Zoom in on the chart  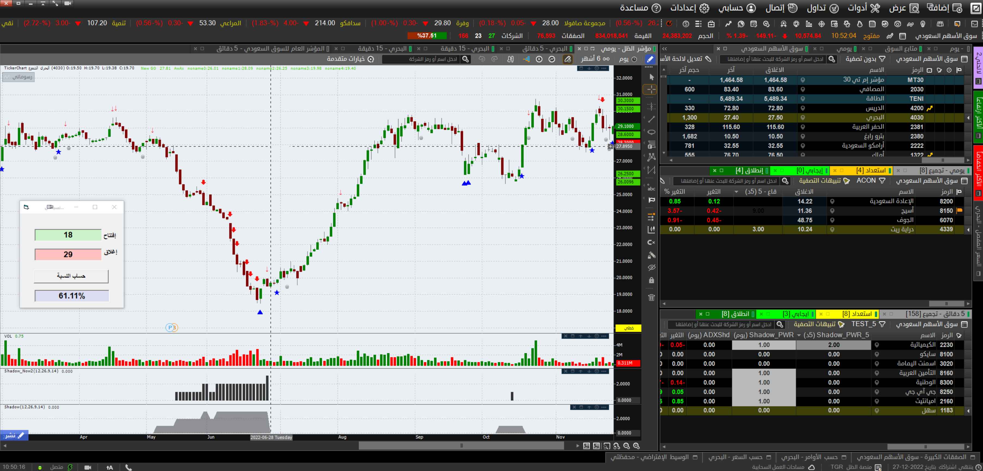point(636,446)
